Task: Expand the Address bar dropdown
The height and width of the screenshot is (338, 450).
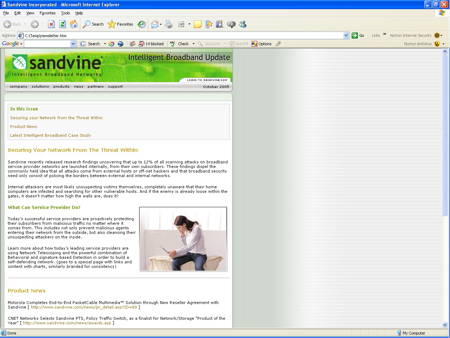Action: (x=346, y=35)
